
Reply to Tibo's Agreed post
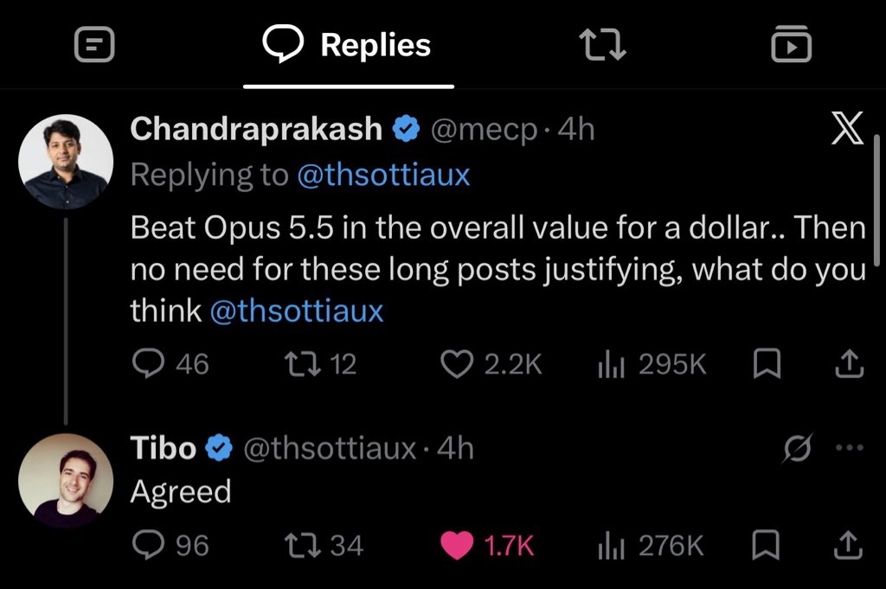click(x=170, y=545)
